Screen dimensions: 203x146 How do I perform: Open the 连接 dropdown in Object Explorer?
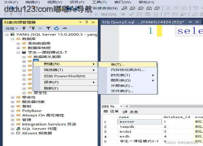(11, 28)
